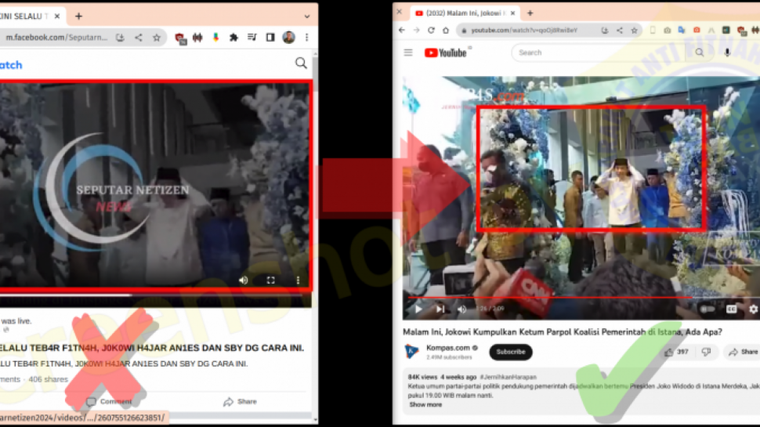Share the YouTube page from address bar
Viewport: 760px width, 427px height.
620,30
